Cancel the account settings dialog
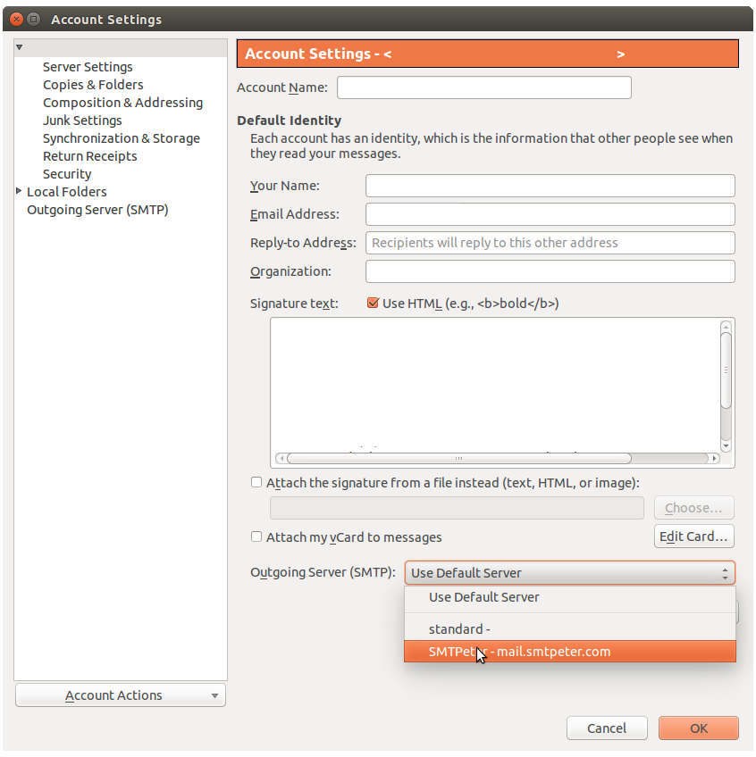 coord(607,728)
